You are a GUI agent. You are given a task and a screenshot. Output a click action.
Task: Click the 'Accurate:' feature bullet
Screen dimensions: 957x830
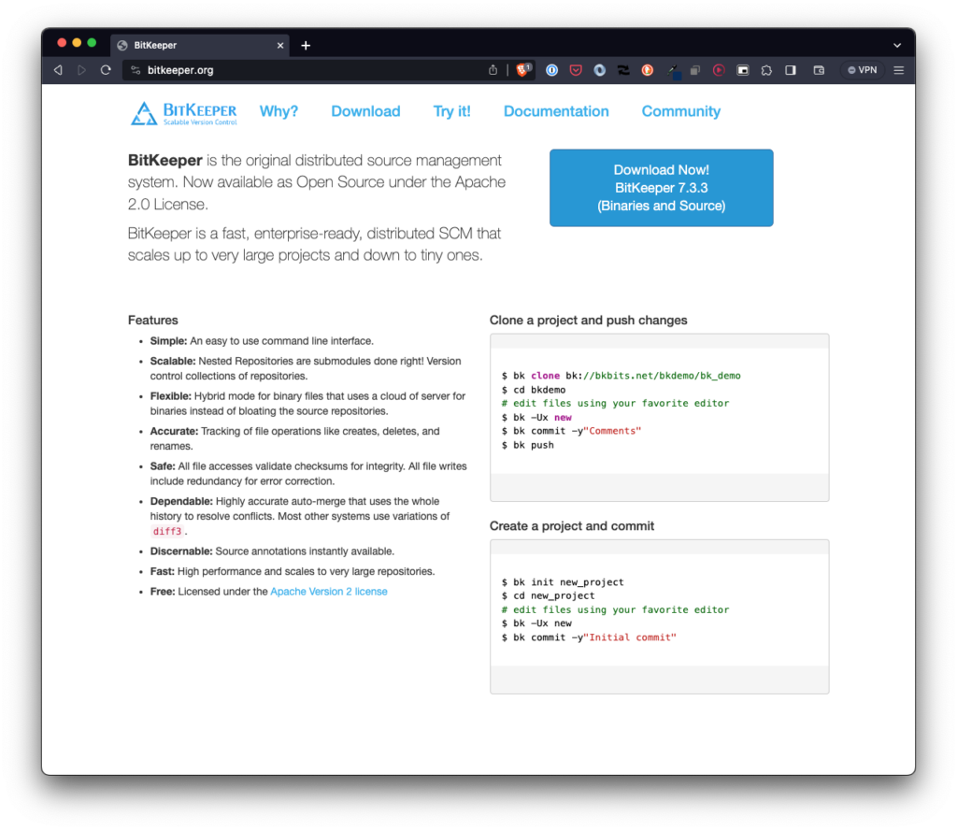click(x=294, y=438)
